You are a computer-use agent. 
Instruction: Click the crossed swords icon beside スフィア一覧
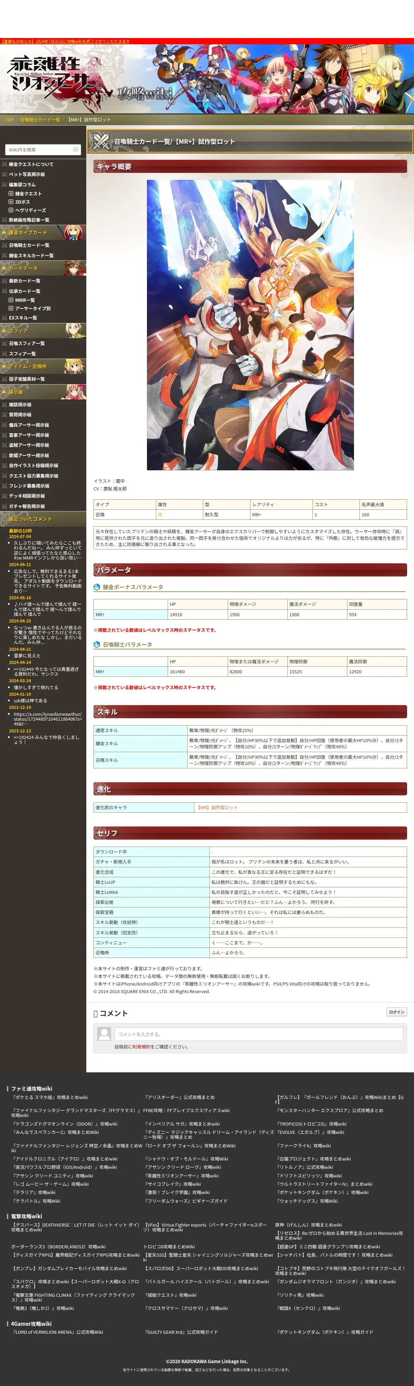(4, 353)
